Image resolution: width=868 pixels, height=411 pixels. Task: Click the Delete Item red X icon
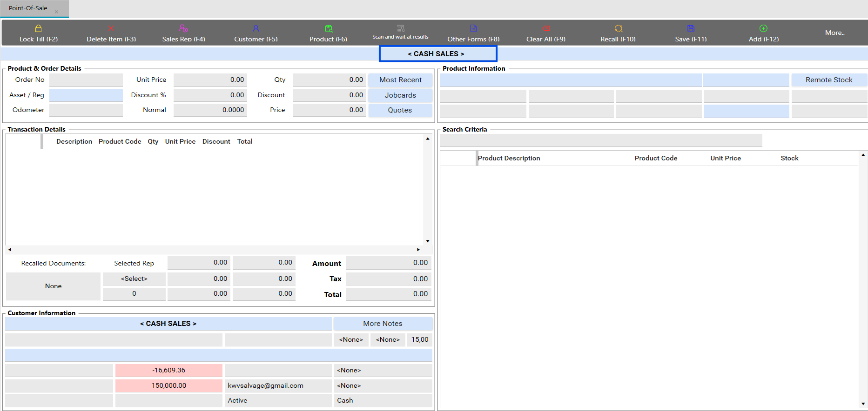click(x=111, y=28)
